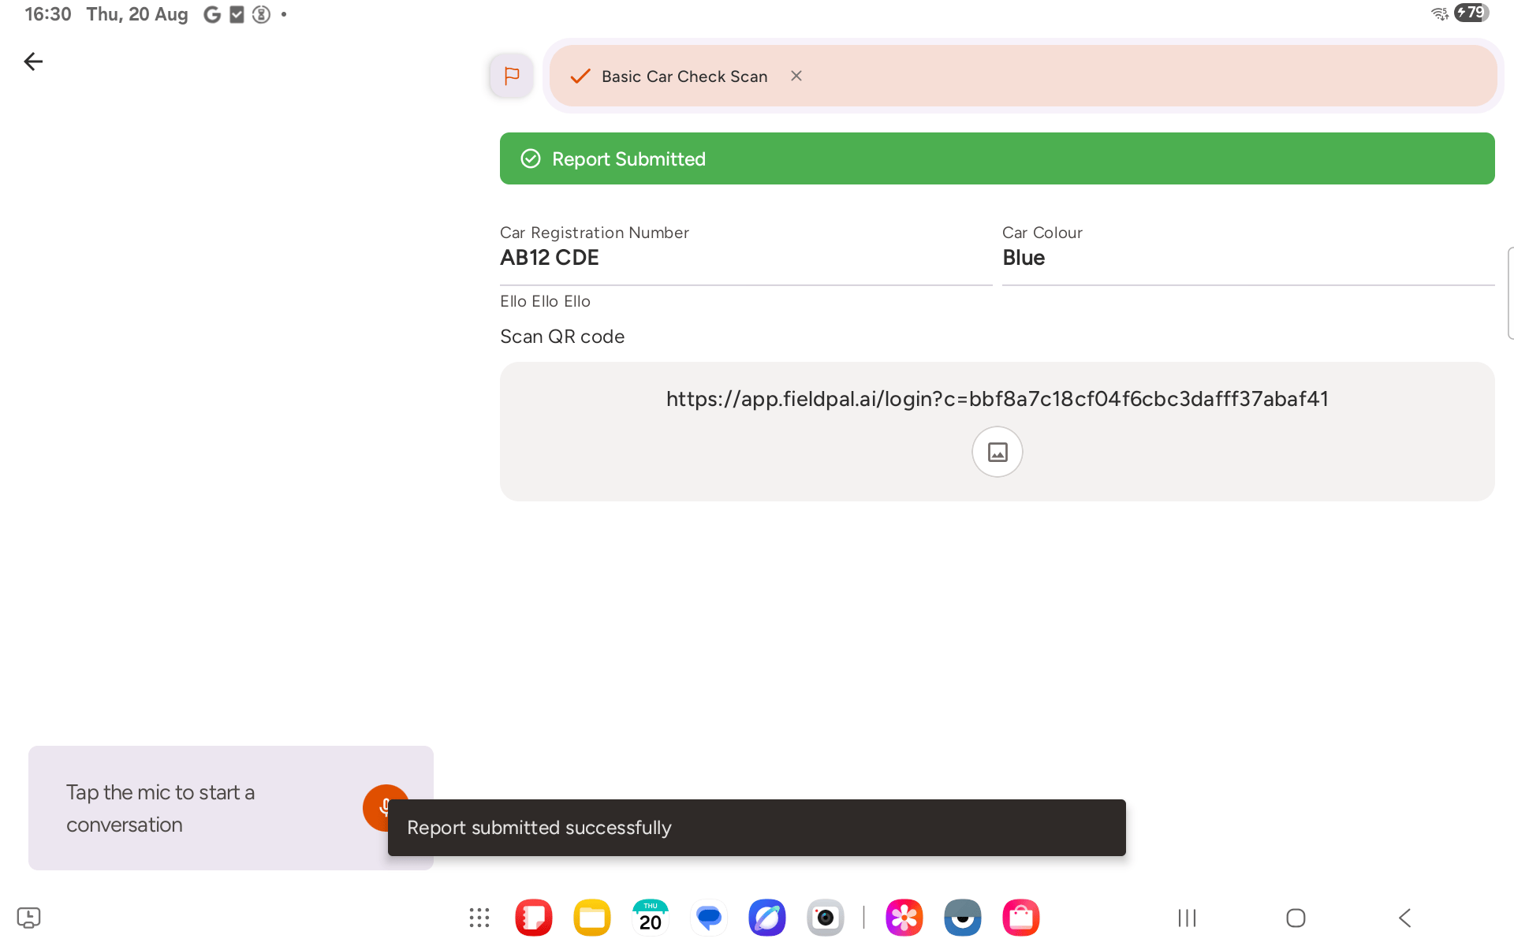This screenshot has width=1514, height=946.
Task: Tap the green Report Submitted banner
Action: click(998, 158)
